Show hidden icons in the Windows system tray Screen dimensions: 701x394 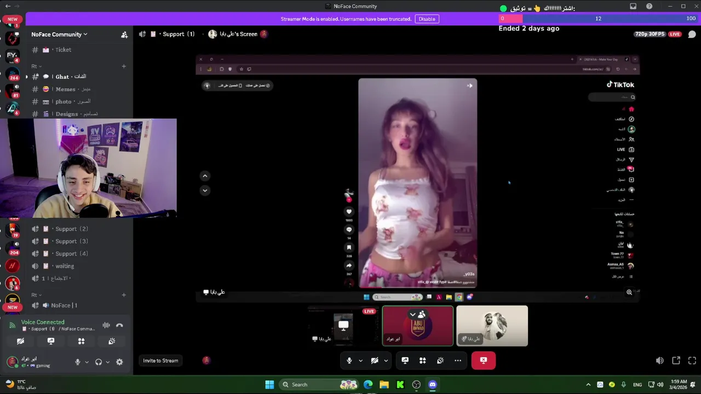click(588, 385)
